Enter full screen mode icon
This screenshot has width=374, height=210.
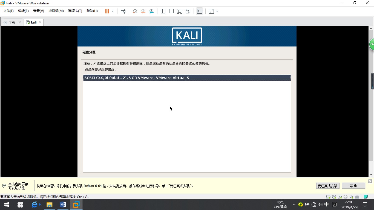point(180,11)
